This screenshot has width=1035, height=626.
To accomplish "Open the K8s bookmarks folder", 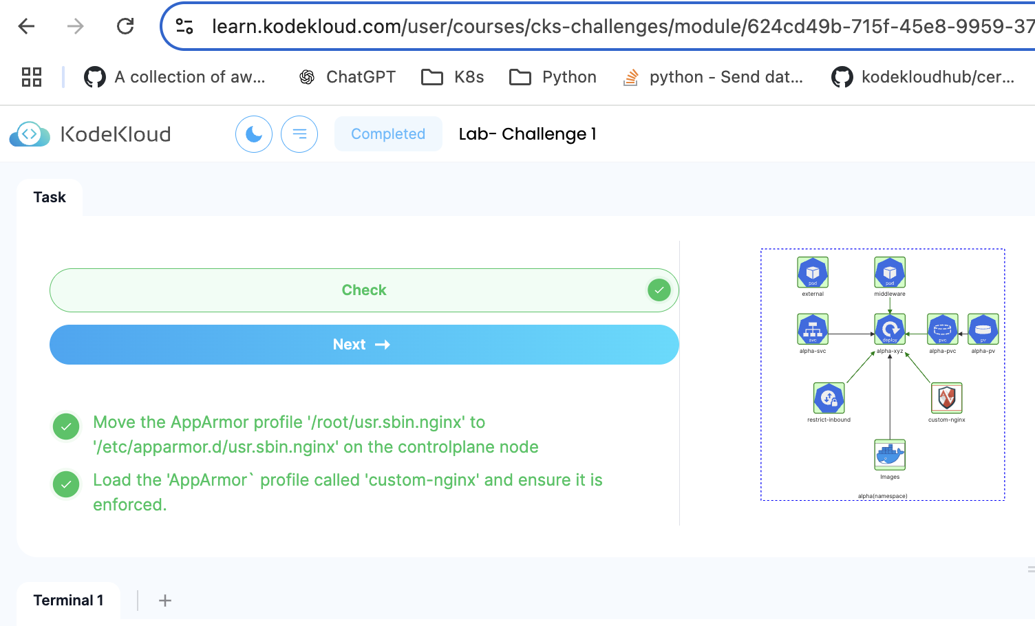I will (453, 77).
